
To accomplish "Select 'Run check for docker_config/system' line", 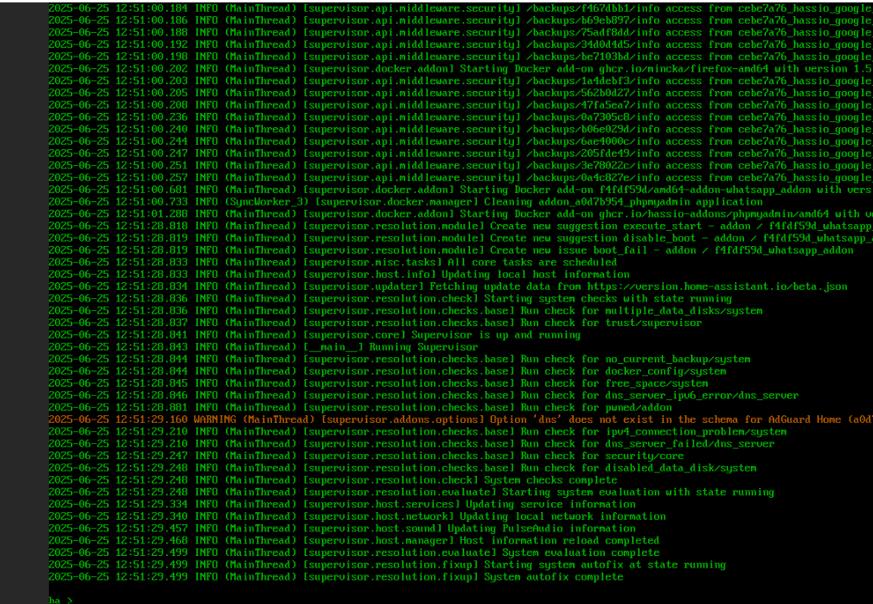I will pos(388,371).
